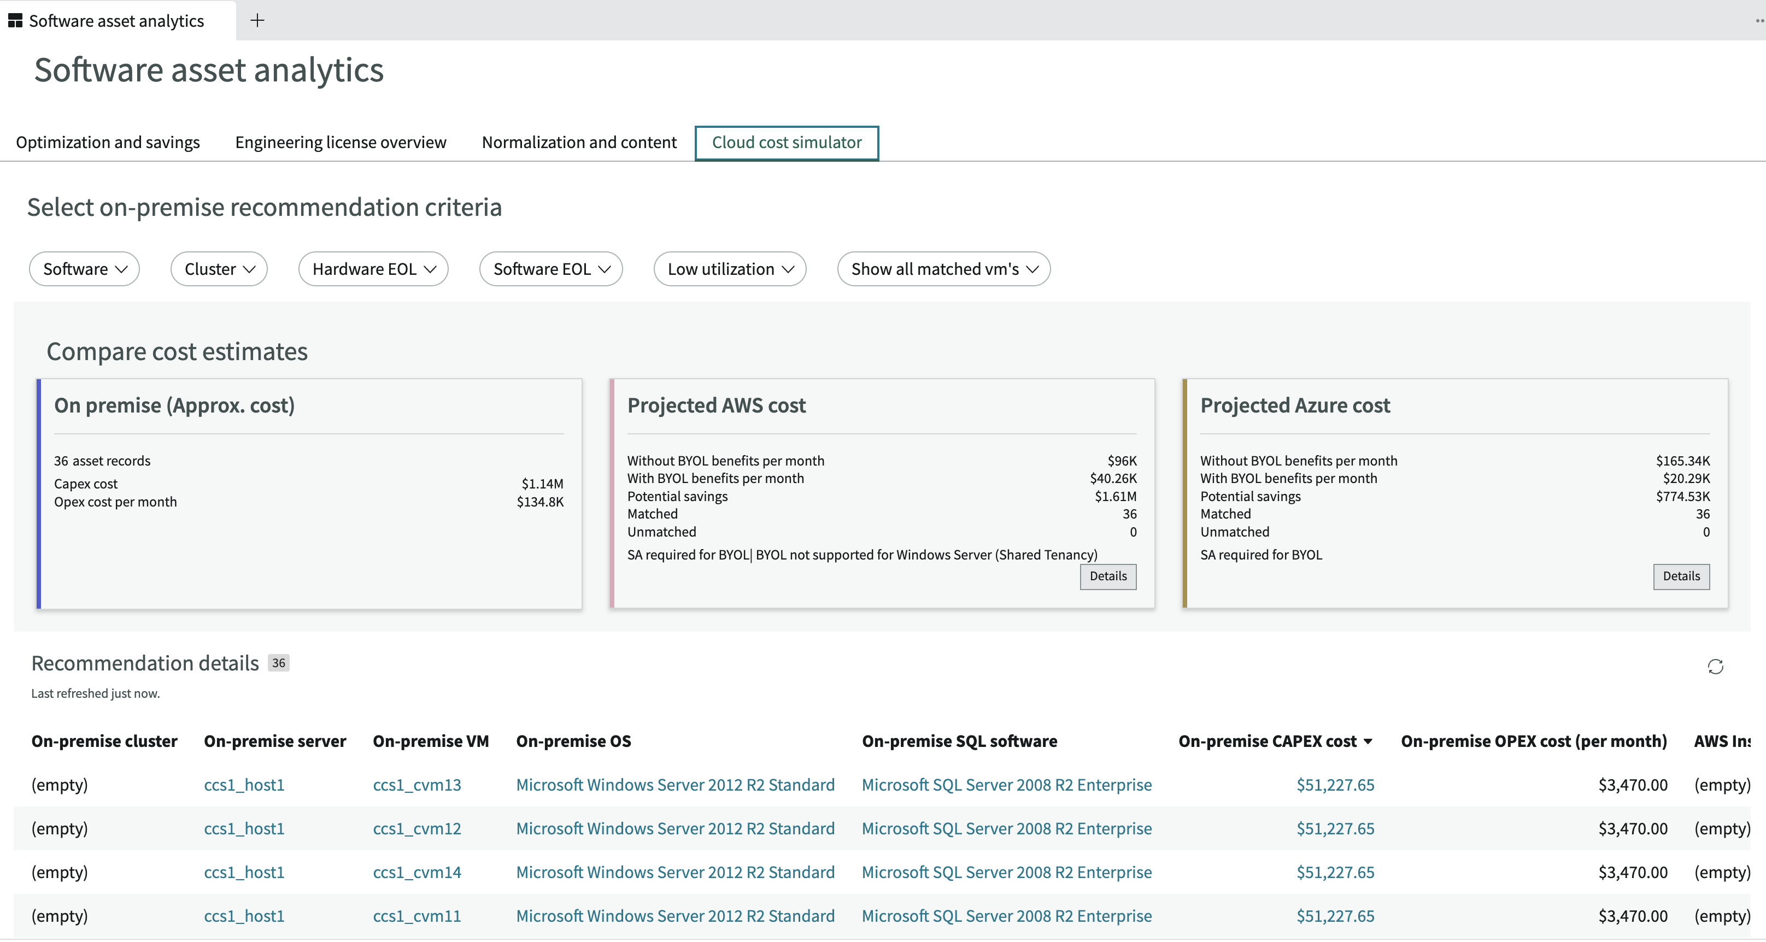This screenshot has width=1766, height=942.
Task: Open Engineering license overview tab
Action: 341,142
